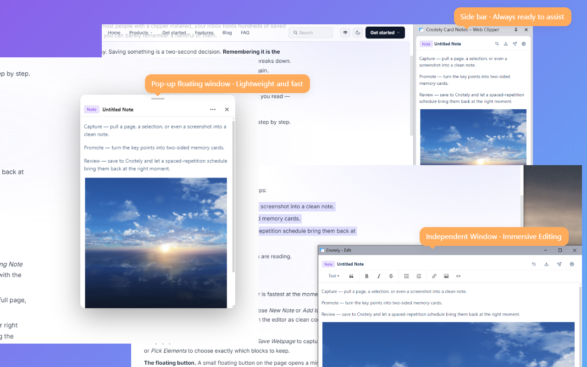Toggle italic formatting in the Edit window
587x367 pixels.
pos(379,276)
